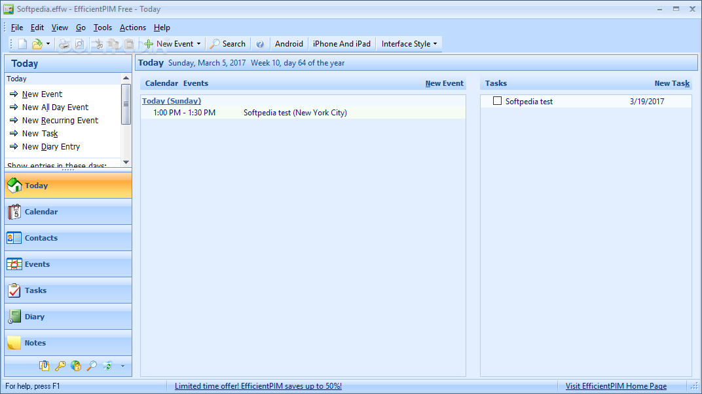Click the Open file folder icon
The height and width of the screenshot is (394, 702).
(37, 44)
